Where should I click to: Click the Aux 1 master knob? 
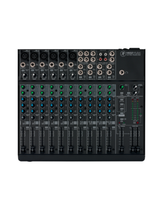(122, 87)
